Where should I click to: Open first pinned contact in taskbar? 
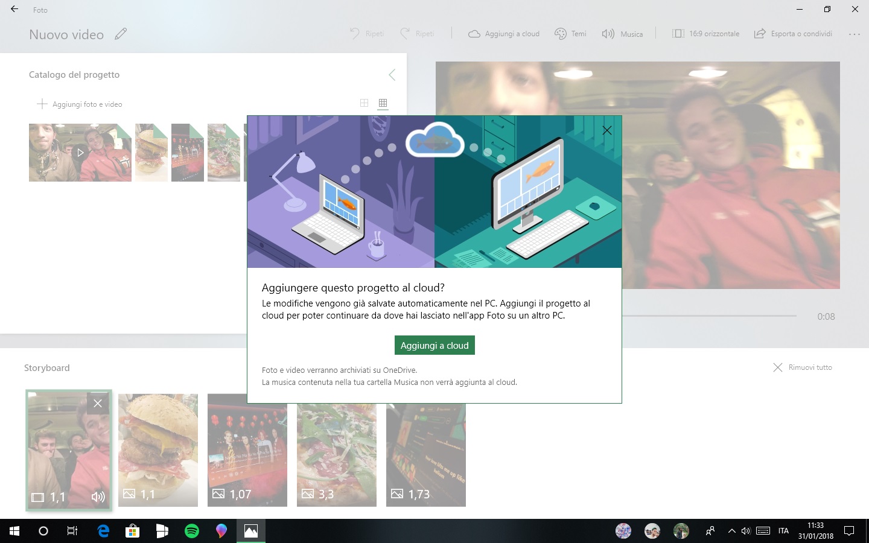coord(623,531)
